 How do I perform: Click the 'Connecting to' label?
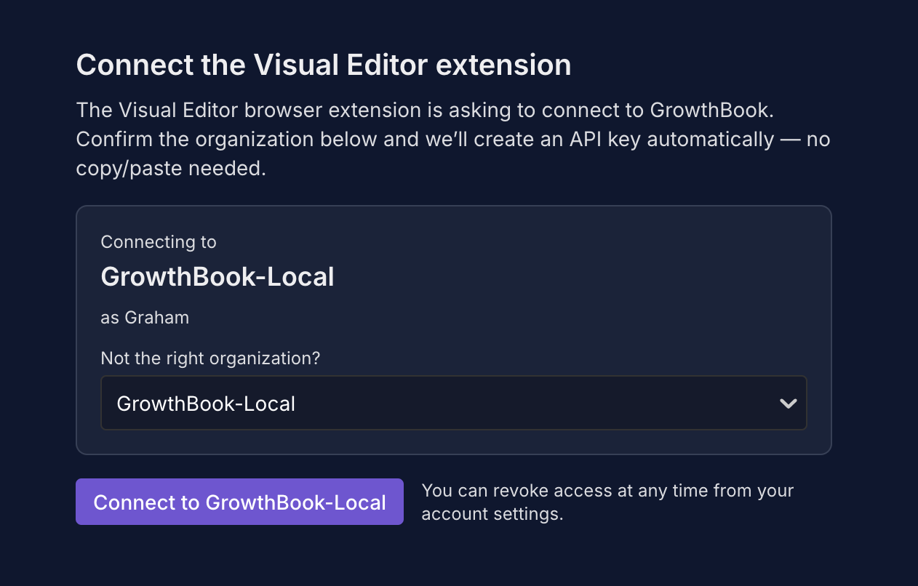coord(159,241)
